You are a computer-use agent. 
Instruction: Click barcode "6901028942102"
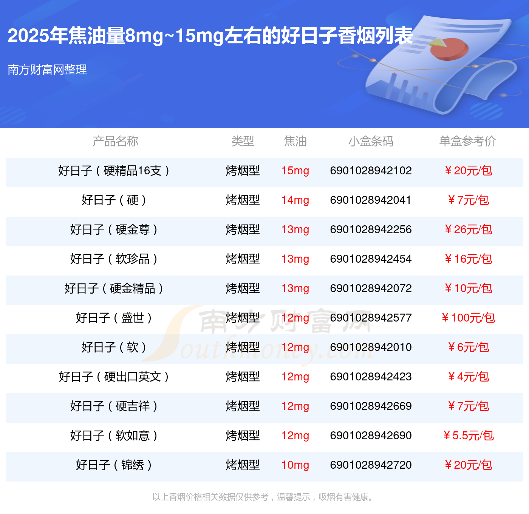371,171
